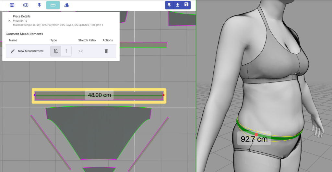The image size is (332, 172).
Task: Click the red point on green waistband
Action: pyautogui.click(x=256, y=134)
